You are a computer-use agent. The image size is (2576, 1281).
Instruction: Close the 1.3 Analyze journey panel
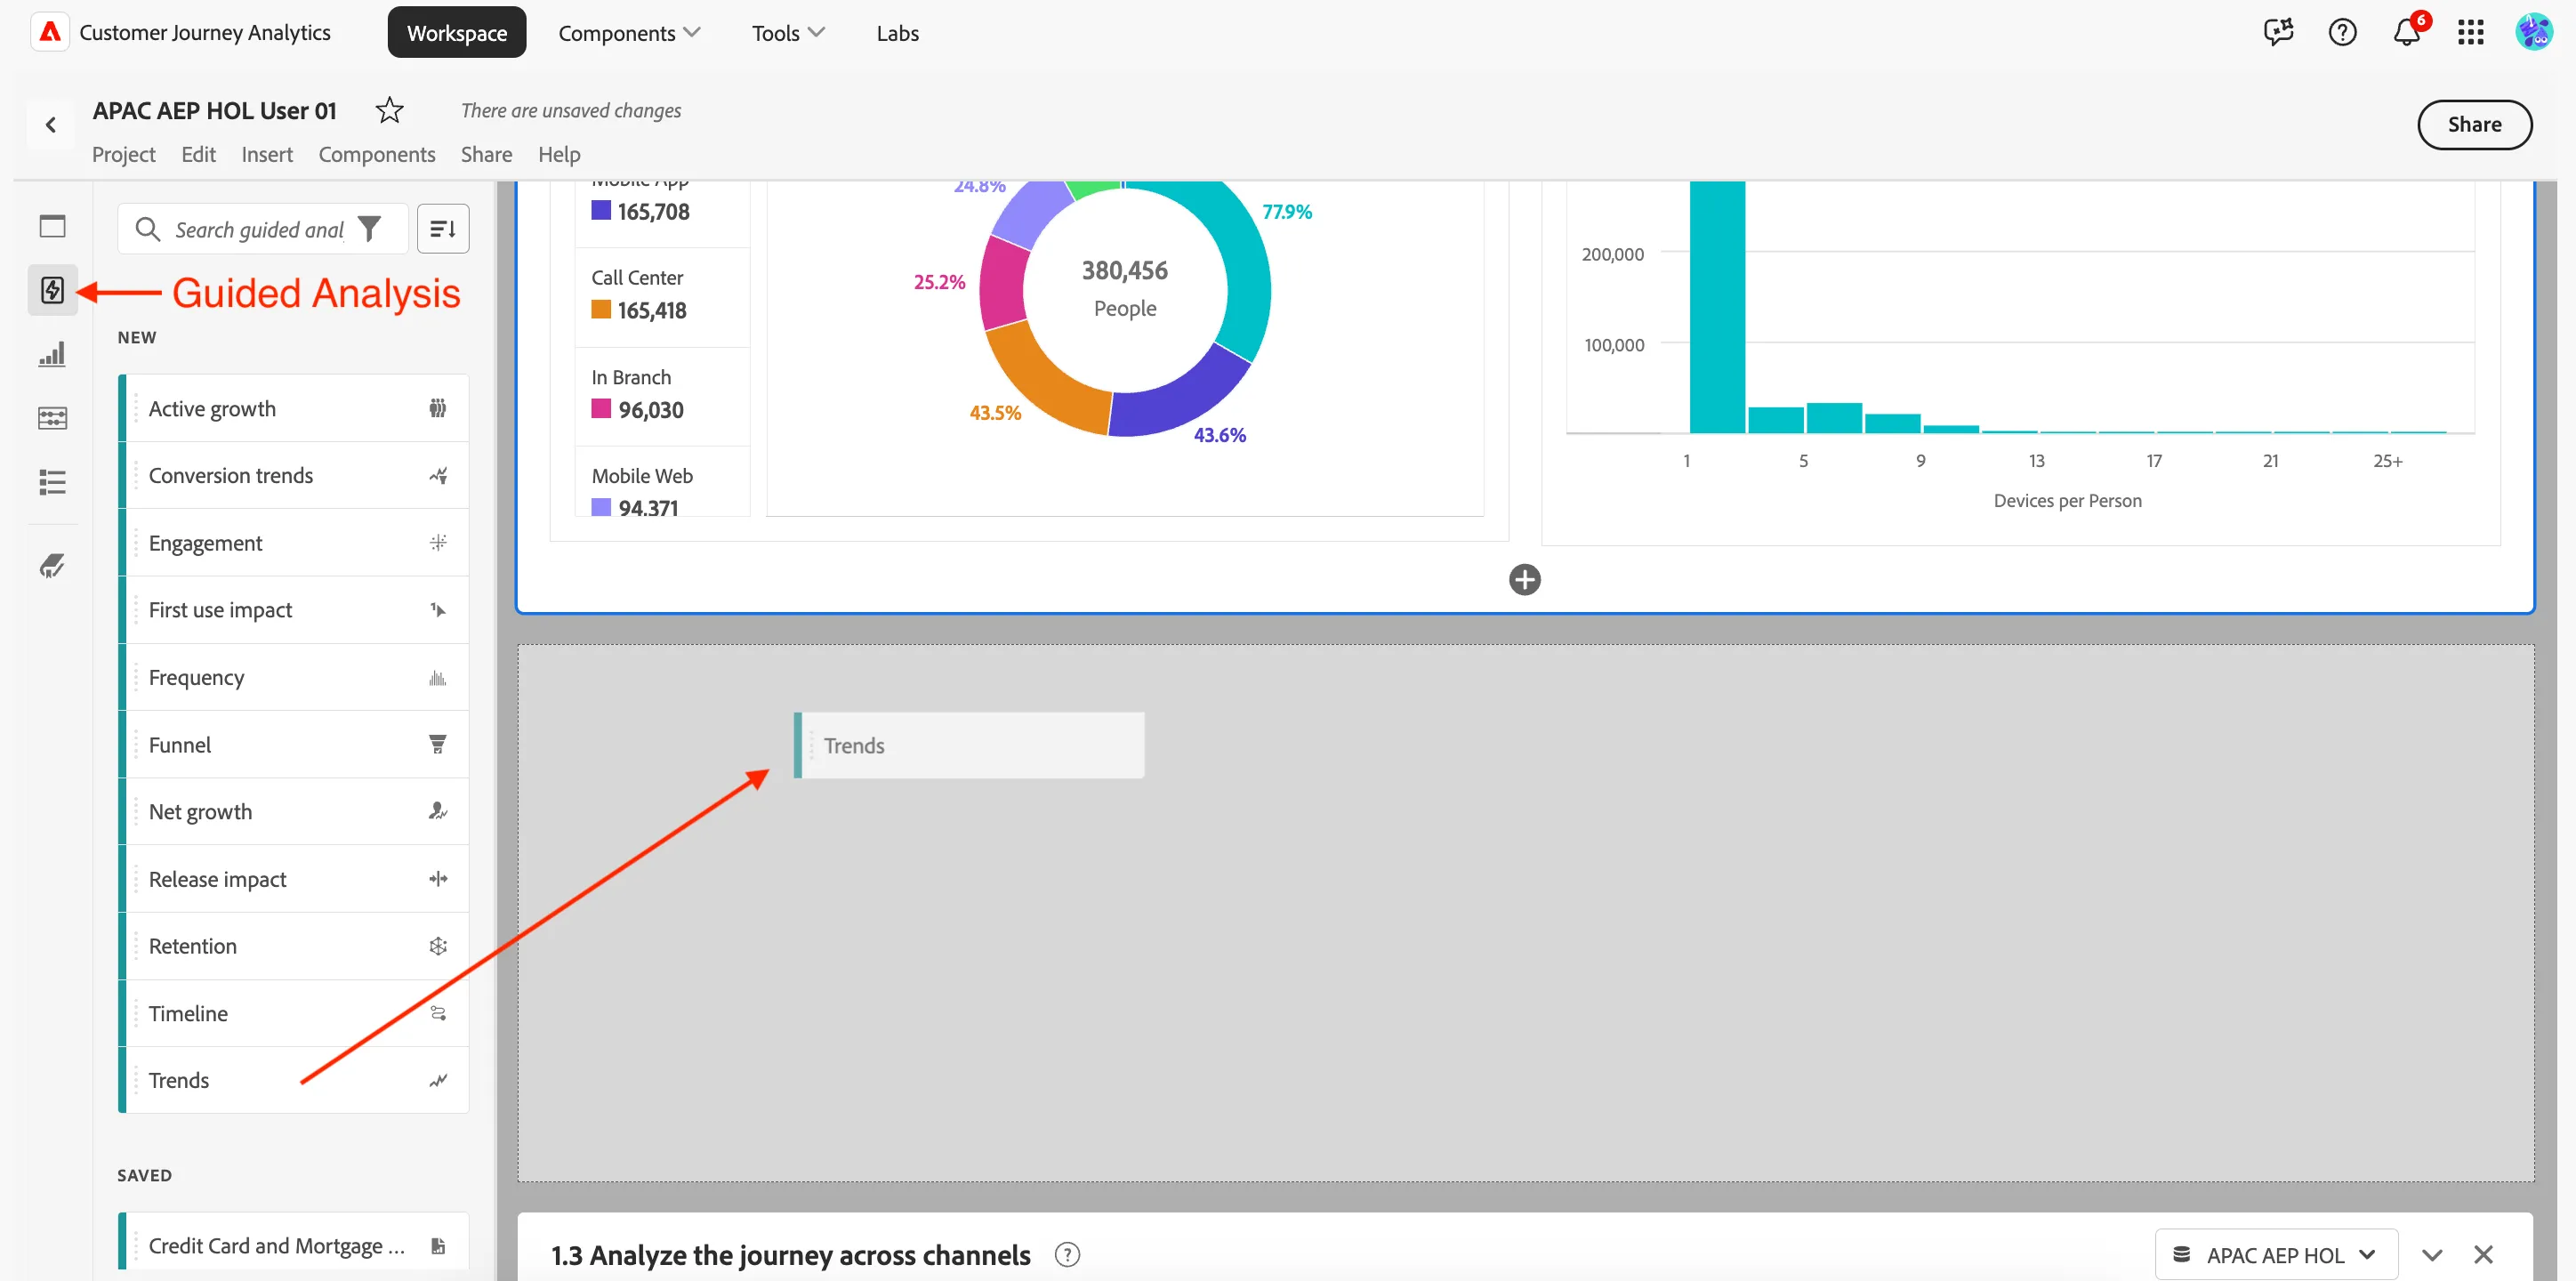pyautogui.click(x=2483, y=1255)
